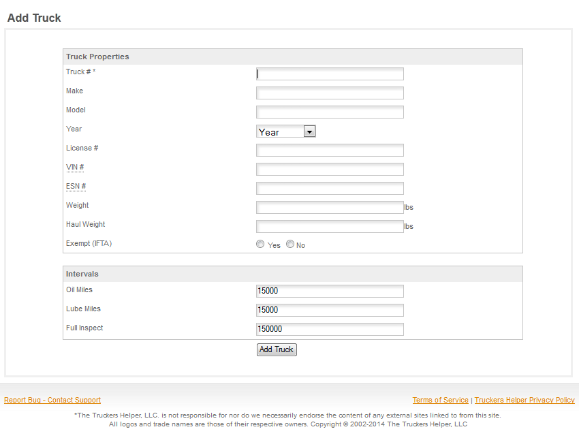The width and height of the screenshot is (579, 440).
Task: Select No for Exempt (IFTA)
Action: (290, 244)
